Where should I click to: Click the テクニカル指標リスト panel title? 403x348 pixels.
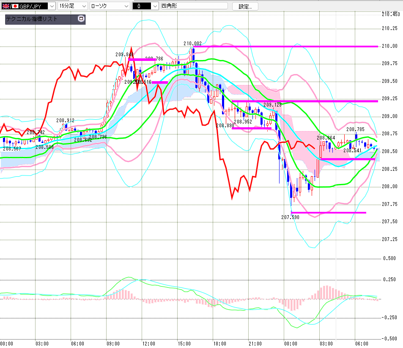pos(32,19)
